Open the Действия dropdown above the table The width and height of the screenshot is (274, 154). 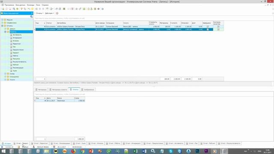pyautogui.click(x=50, y=13)
